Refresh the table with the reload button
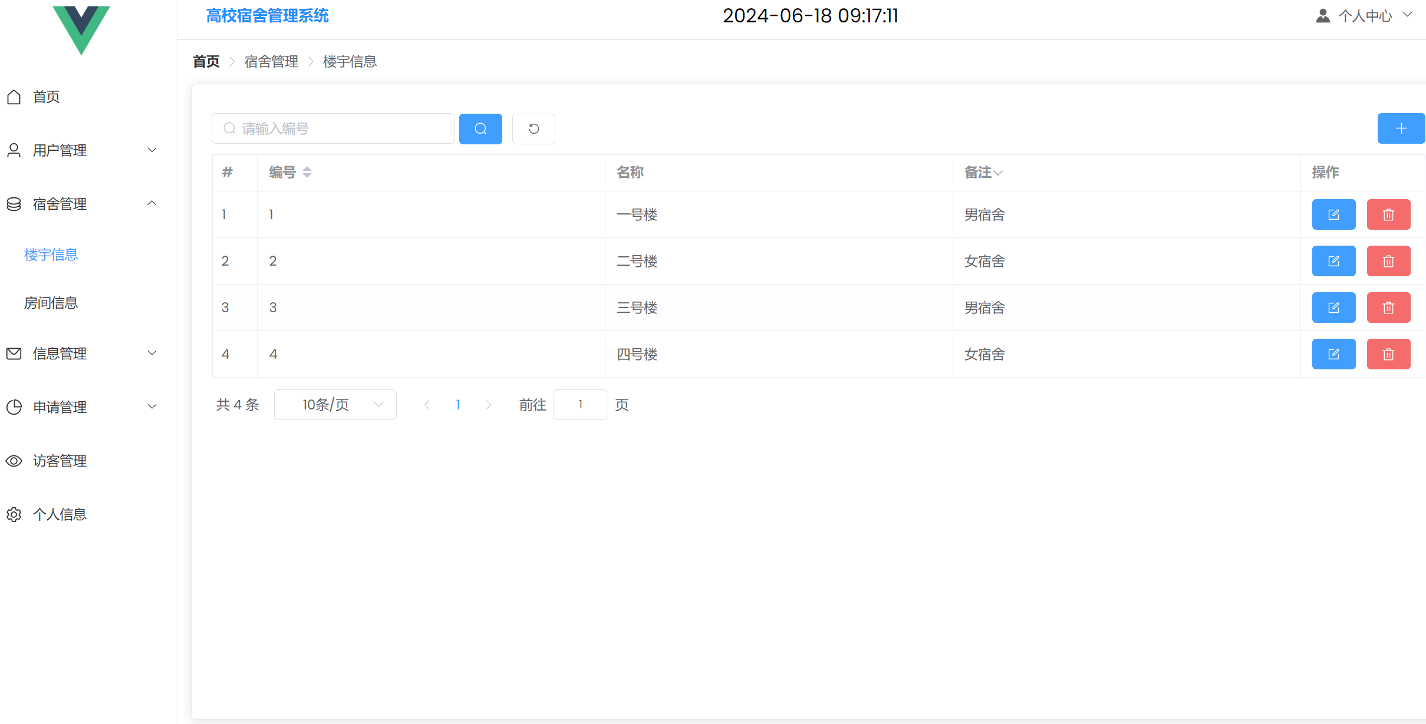This screenshot has height=724, width=1426. [533, 128]
